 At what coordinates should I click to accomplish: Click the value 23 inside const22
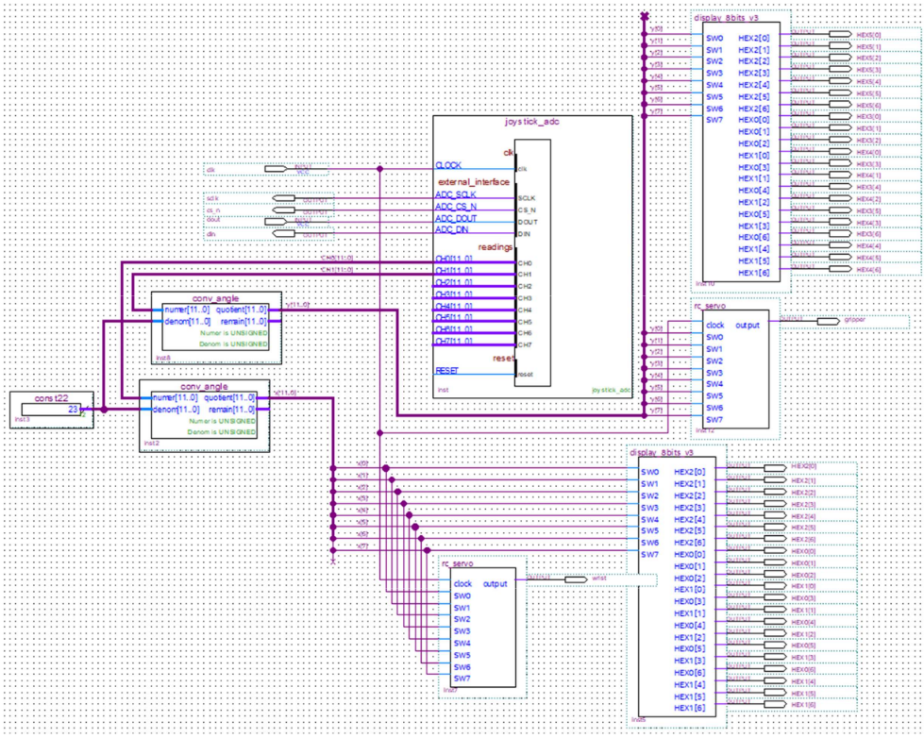[74, 410]
